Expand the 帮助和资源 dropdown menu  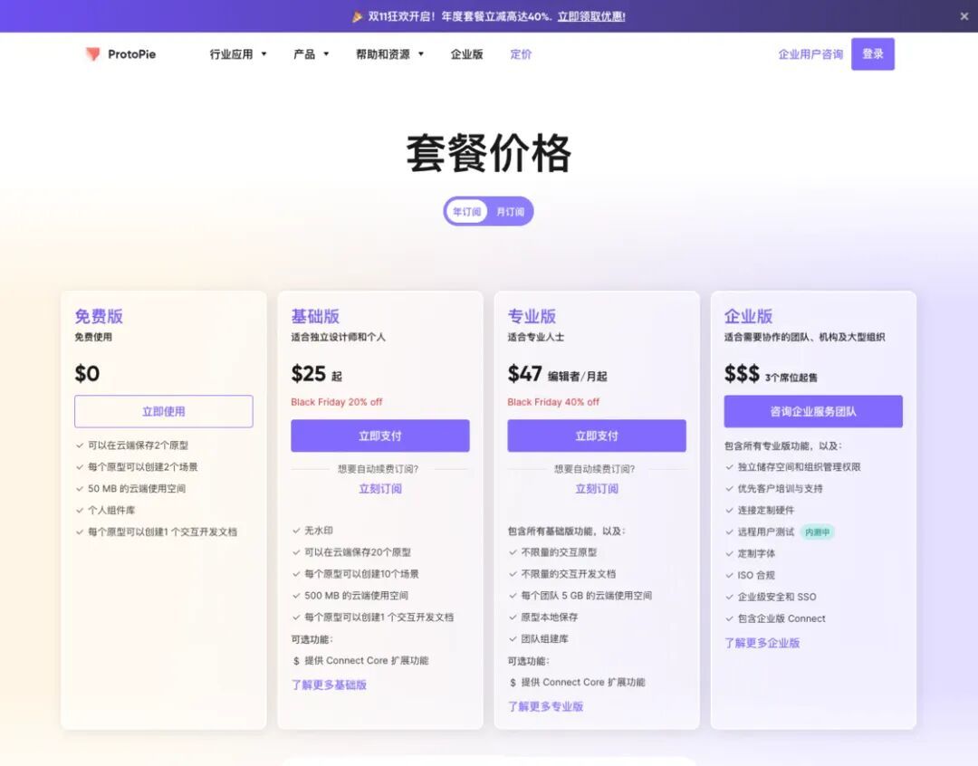389,54
